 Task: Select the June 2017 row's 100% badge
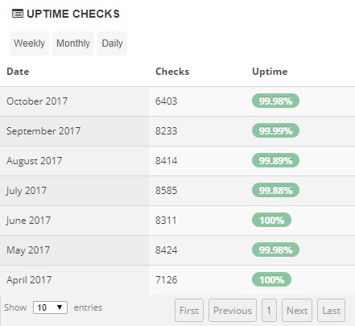click(271, 220)
